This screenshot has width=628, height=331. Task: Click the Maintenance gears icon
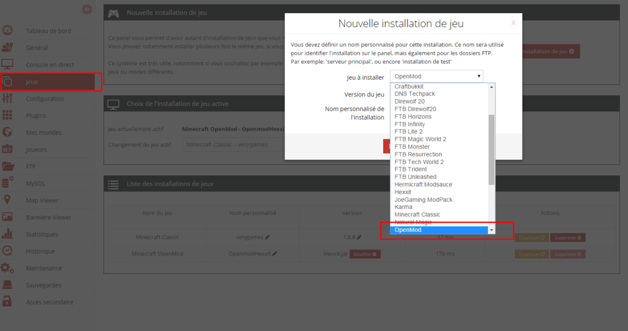(x=7, y=268)
